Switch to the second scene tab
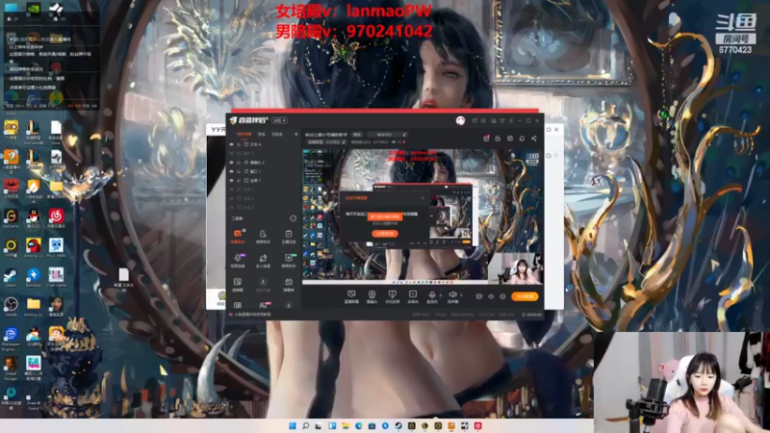 tap(262, 134)
